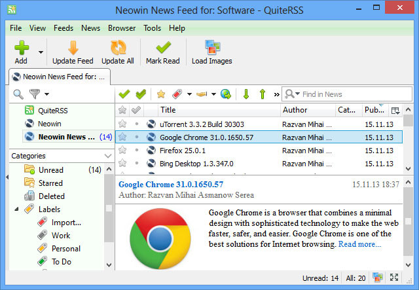Click the star icon in news toolbar

(x=161, y=94)
